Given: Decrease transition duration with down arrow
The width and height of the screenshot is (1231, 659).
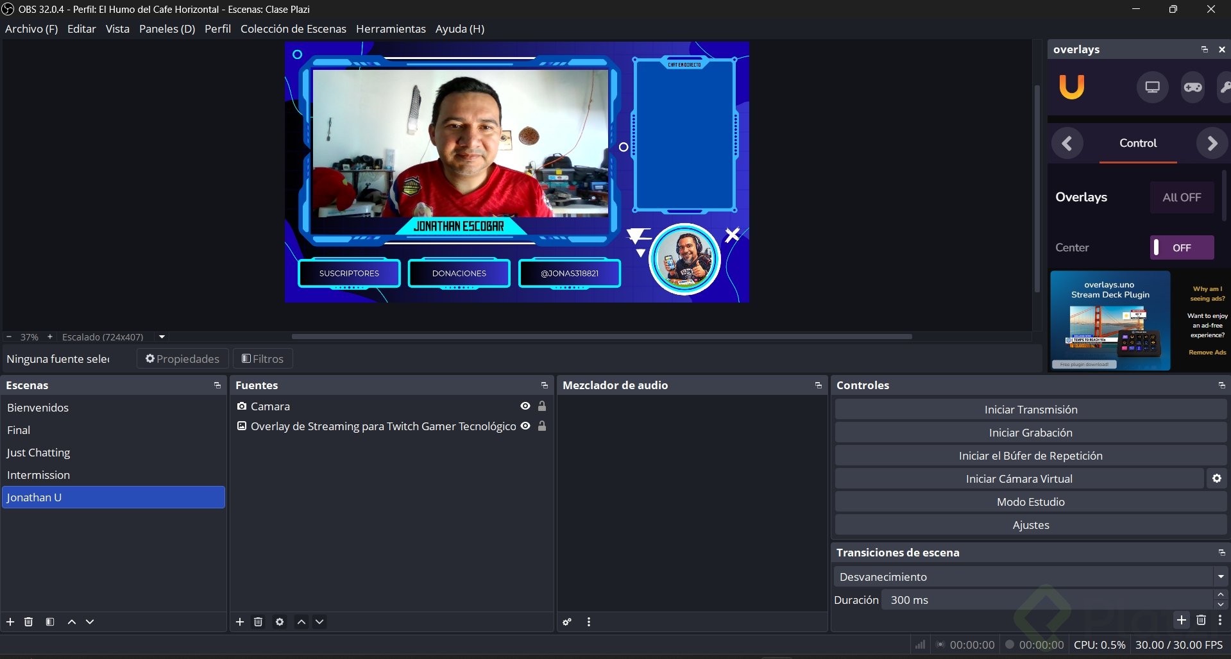Looking at the screenshot, I should 1221,605.
